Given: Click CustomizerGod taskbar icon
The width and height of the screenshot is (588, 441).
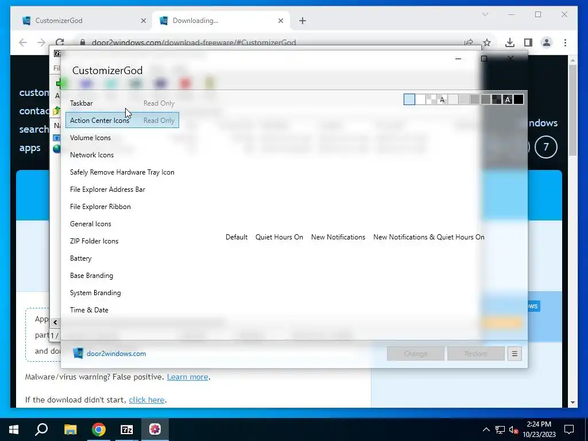Looking at the screenshot, I should point(155,430).
